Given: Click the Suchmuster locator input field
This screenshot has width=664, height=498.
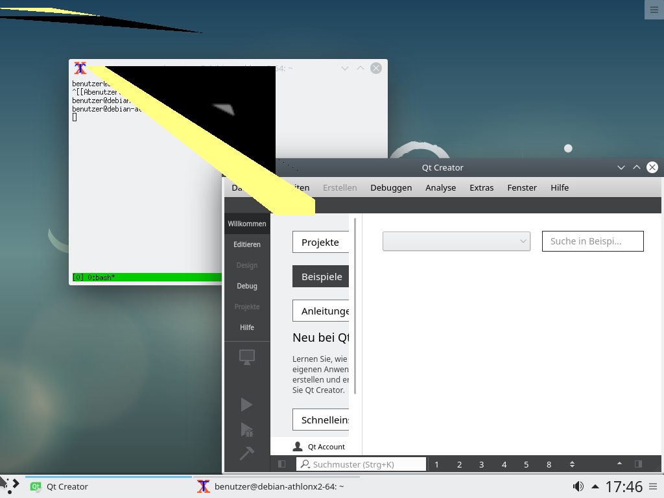Looking at the screenshot, I should tap(361, 464).
